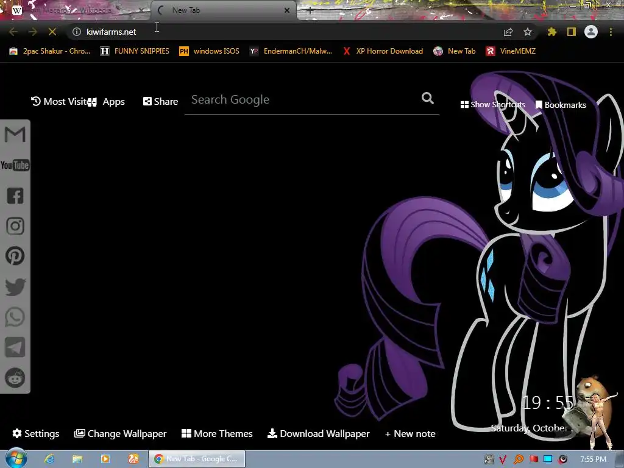Click the 19 : 55 clock widget
Image resolution: width=624 pixels, height=468 pixels.
click(x=548, y=403)
